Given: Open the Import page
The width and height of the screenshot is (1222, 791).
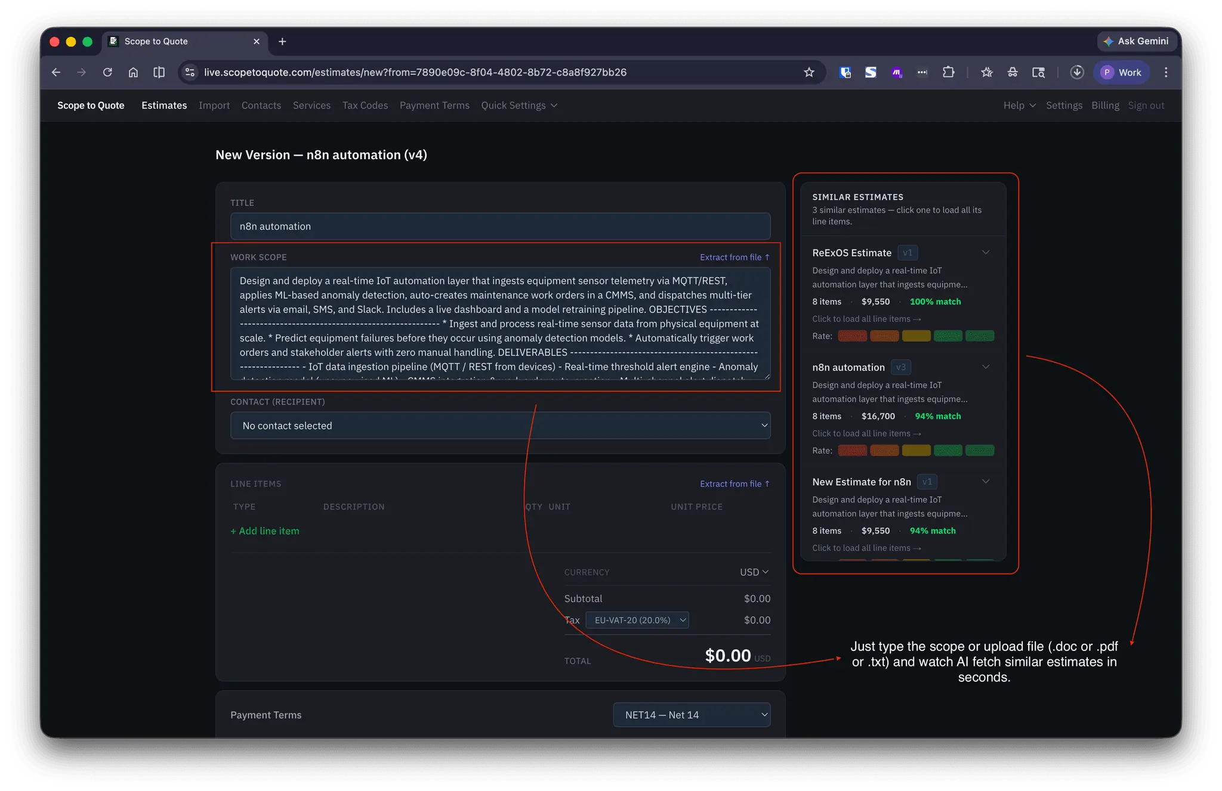Looking at the screenshot, I should coord(214,106).
